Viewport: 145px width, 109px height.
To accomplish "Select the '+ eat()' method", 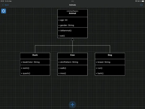I will pos(61,36).
